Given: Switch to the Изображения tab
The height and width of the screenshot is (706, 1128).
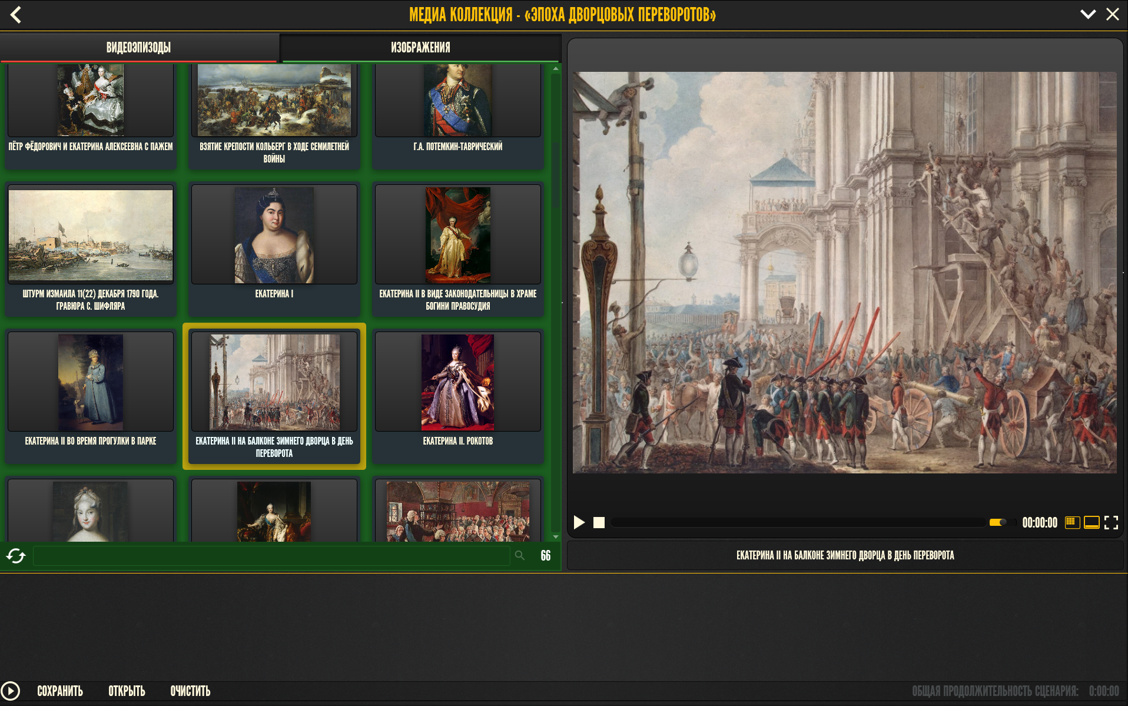Looking at the screenshot, I should coord(420,48).
